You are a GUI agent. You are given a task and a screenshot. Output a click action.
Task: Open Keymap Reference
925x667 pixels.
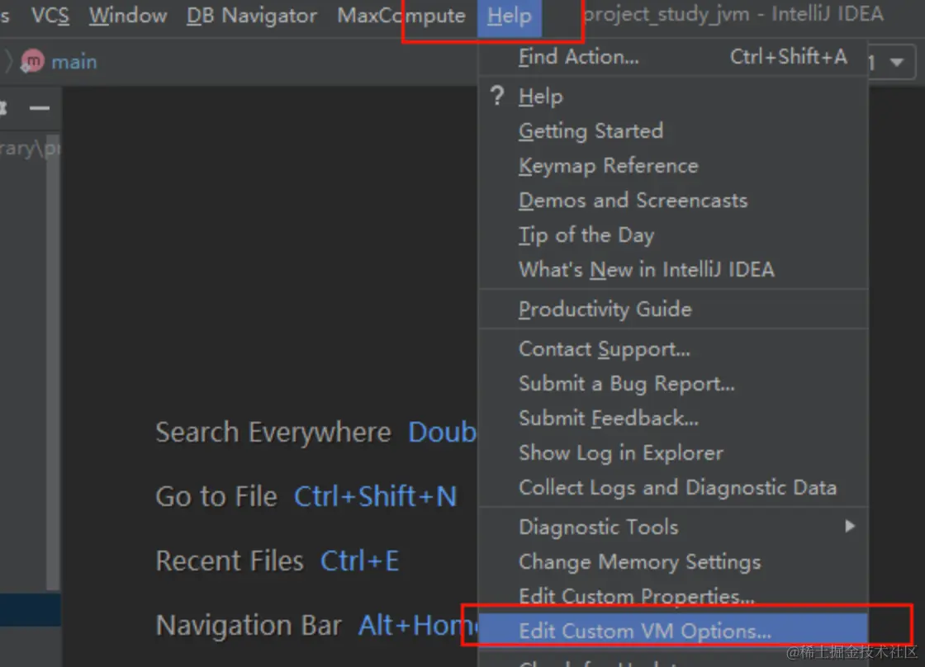click(x=673, y=165)
